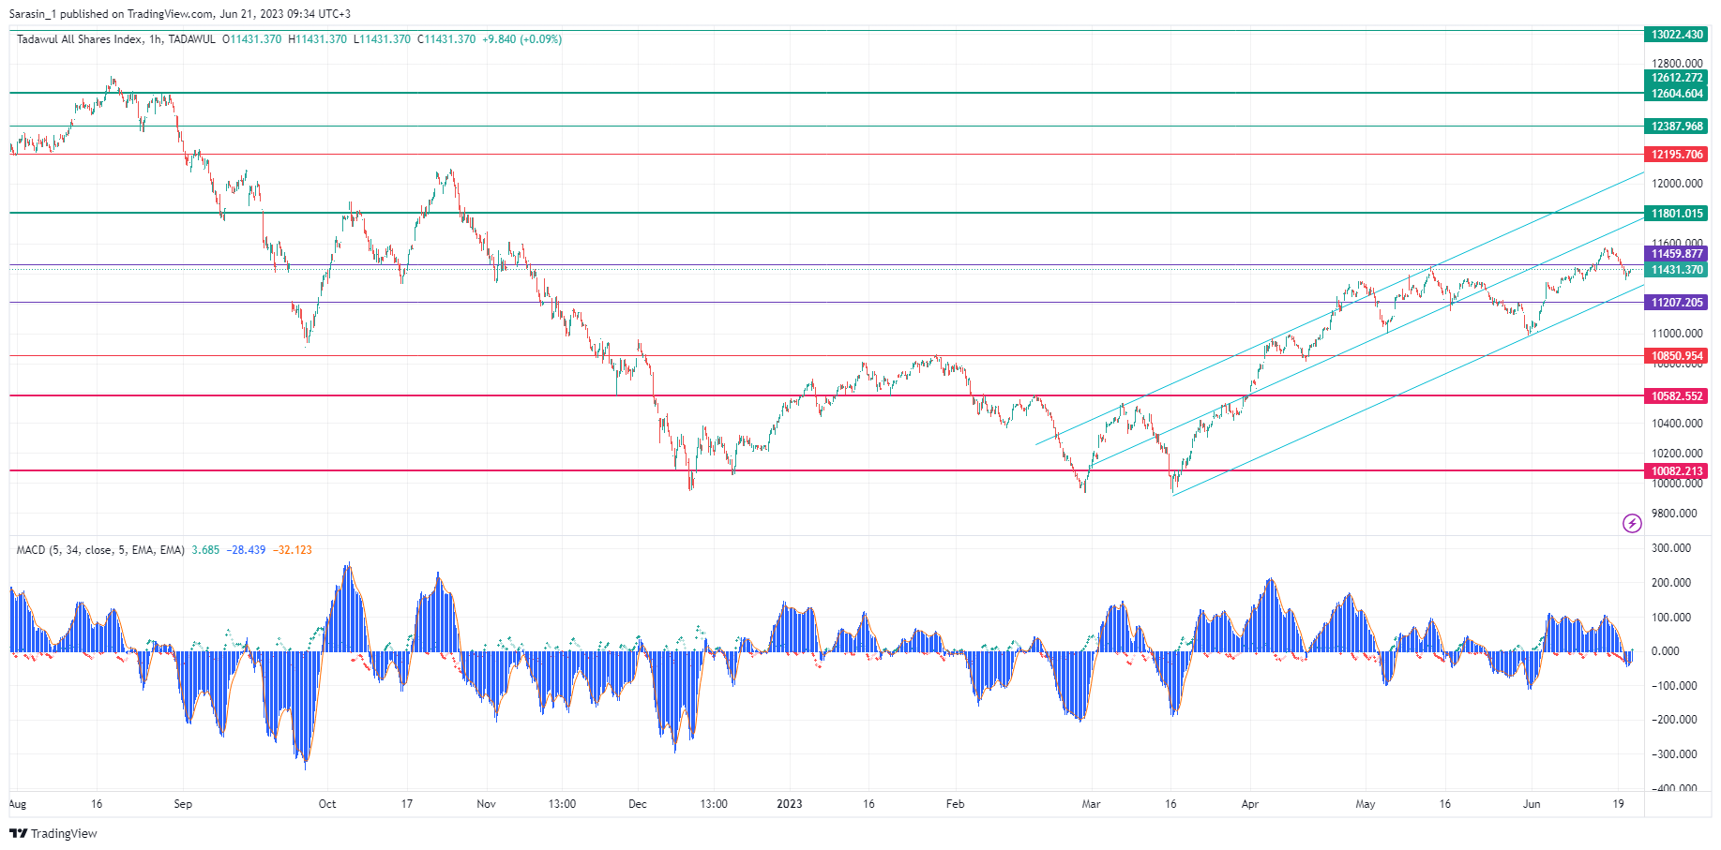Select the 11801.015 price level label
Image resolution: width=1721 pixels, height=850 pixels.
tap(1677, 214)
